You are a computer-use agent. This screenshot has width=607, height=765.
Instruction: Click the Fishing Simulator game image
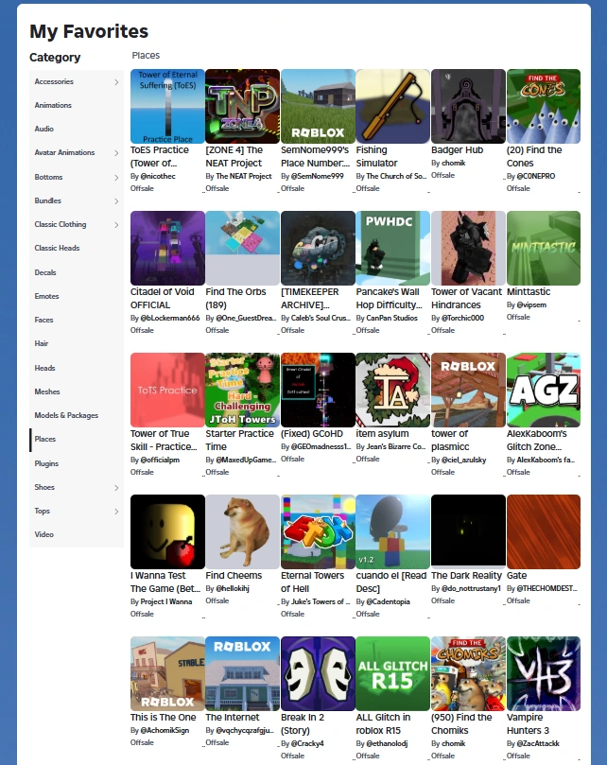tap(392, 106)
